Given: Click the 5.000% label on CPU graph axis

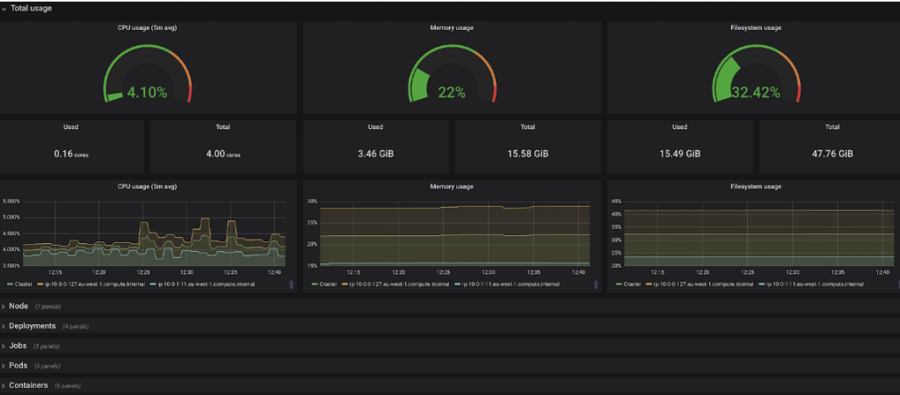Looking at the screenshot, I should pyautogui.click(x=12, y=218).
